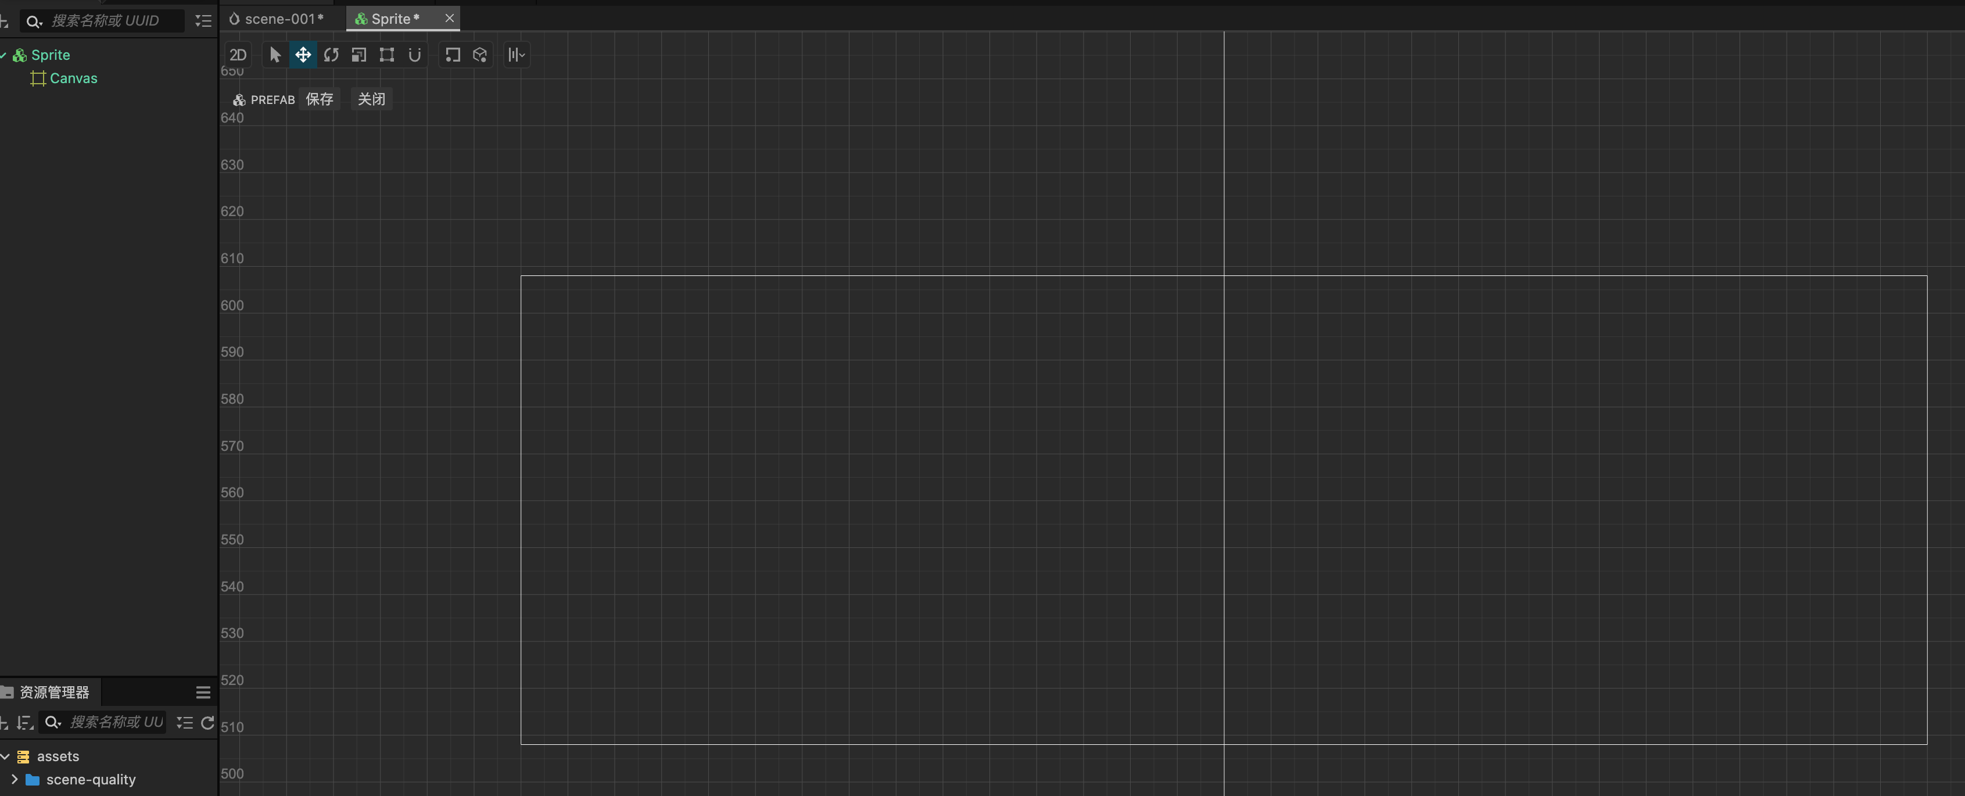This screenshot has height=796, width=1965.
Task: Refresh the asset manager list
Action: click(x=207, y=722)
